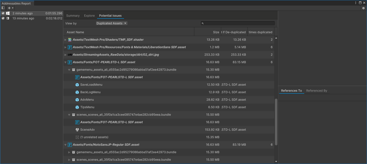The height and width of the screenshot is (164, 367).
Task: Open the three-dot overflow menu at top right
Action: coord(356,2)
